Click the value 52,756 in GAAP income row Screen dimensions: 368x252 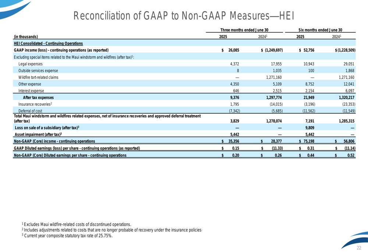309,50
